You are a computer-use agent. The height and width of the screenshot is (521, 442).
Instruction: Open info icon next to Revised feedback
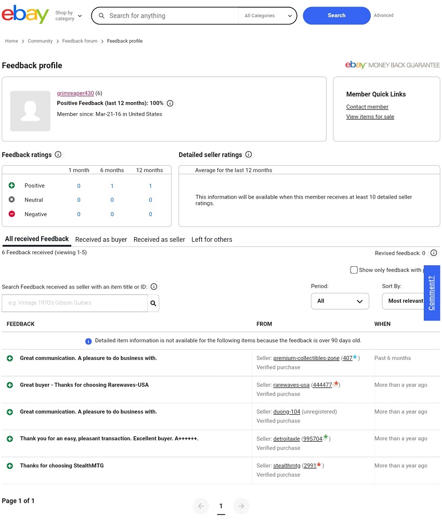tap(434, 253)
